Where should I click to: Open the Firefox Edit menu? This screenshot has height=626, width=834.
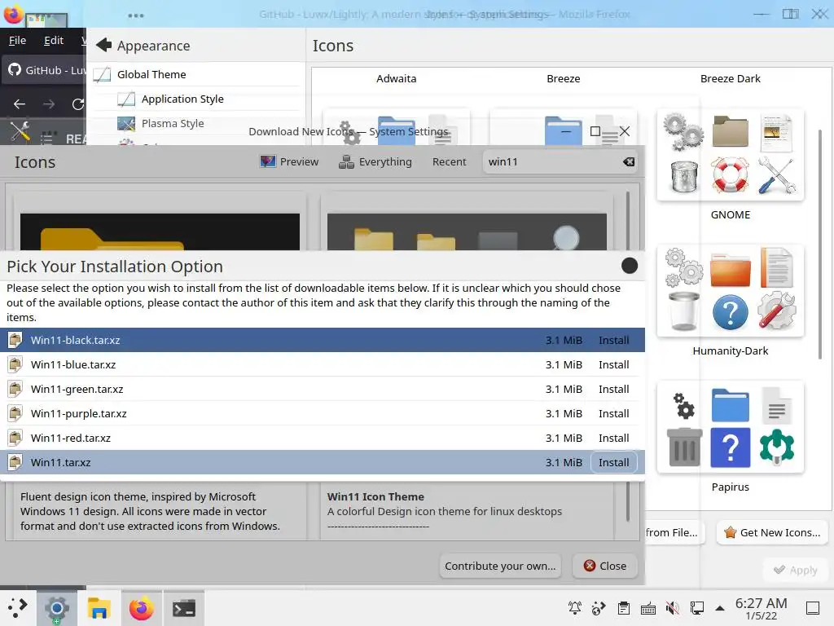pyautogui.click(x=54, y=41)
